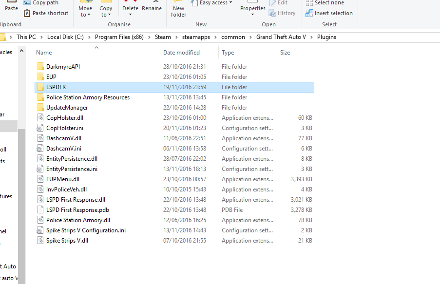
Task: Go to Plugins in breadcrumb
Action: pyautogui.click(x=326, y=37)
